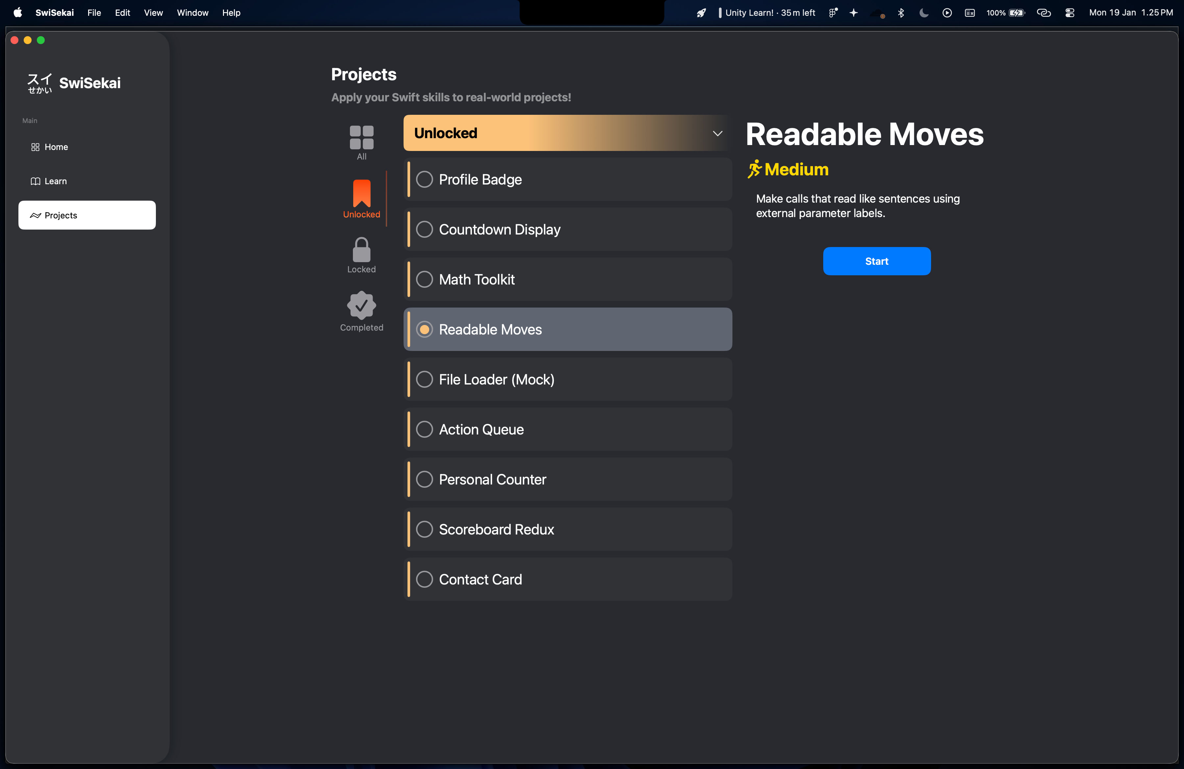
Task: Select the Math Toolkit radio button
Action: tap(424, 280)
